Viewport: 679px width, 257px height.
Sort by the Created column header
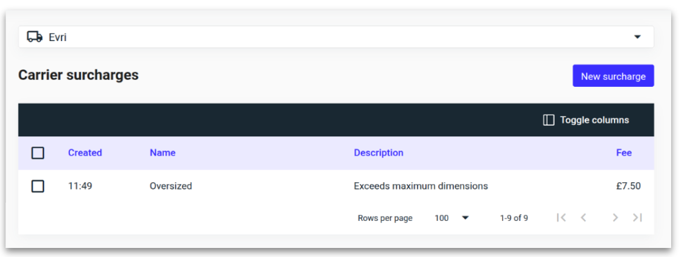pos(85,153)
